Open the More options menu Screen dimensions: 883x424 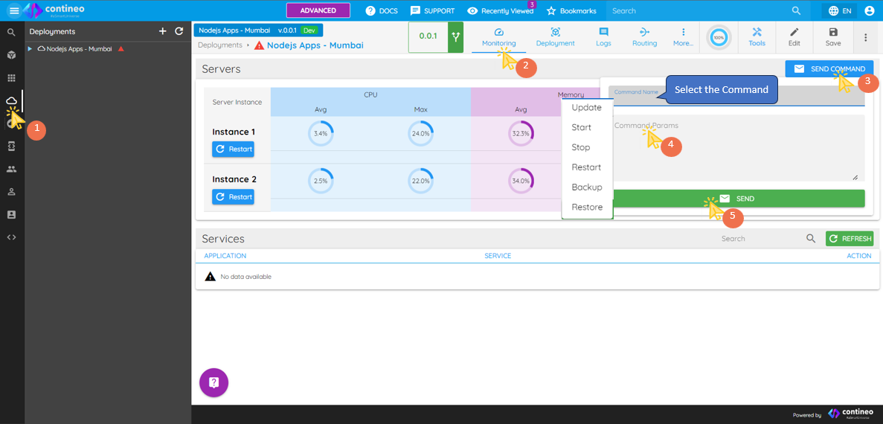pos(683,37)
